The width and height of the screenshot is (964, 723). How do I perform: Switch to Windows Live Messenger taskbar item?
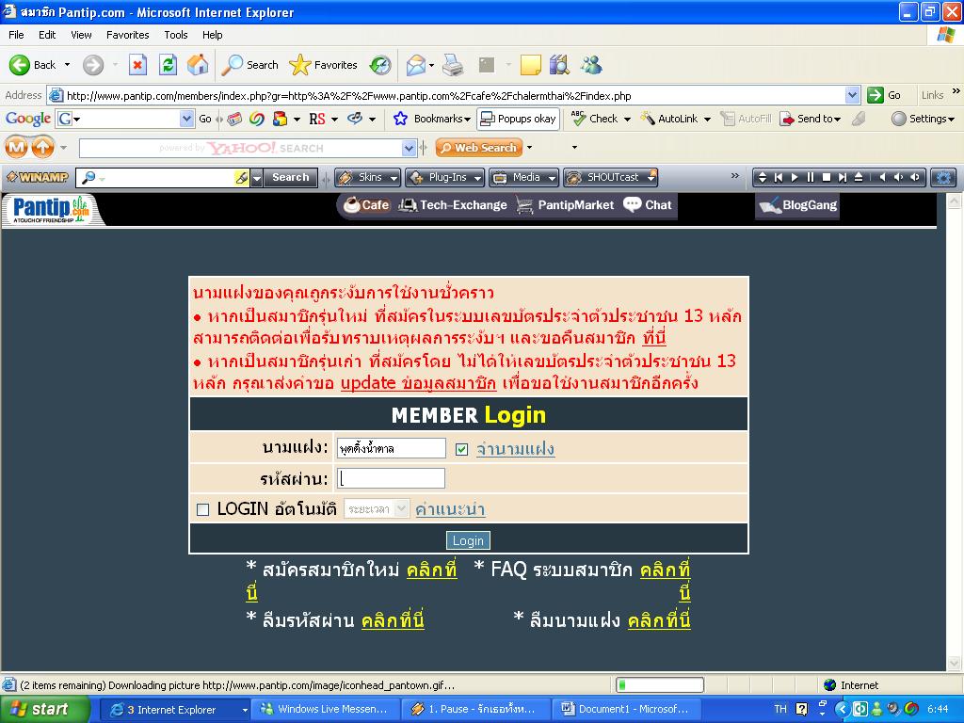tap(327, 709)
